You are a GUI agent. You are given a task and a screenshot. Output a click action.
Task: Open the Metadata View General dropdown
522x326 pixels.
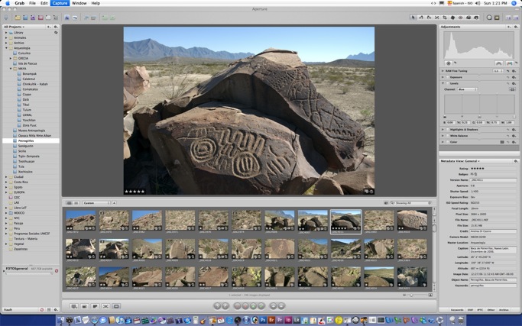point(460,161)
